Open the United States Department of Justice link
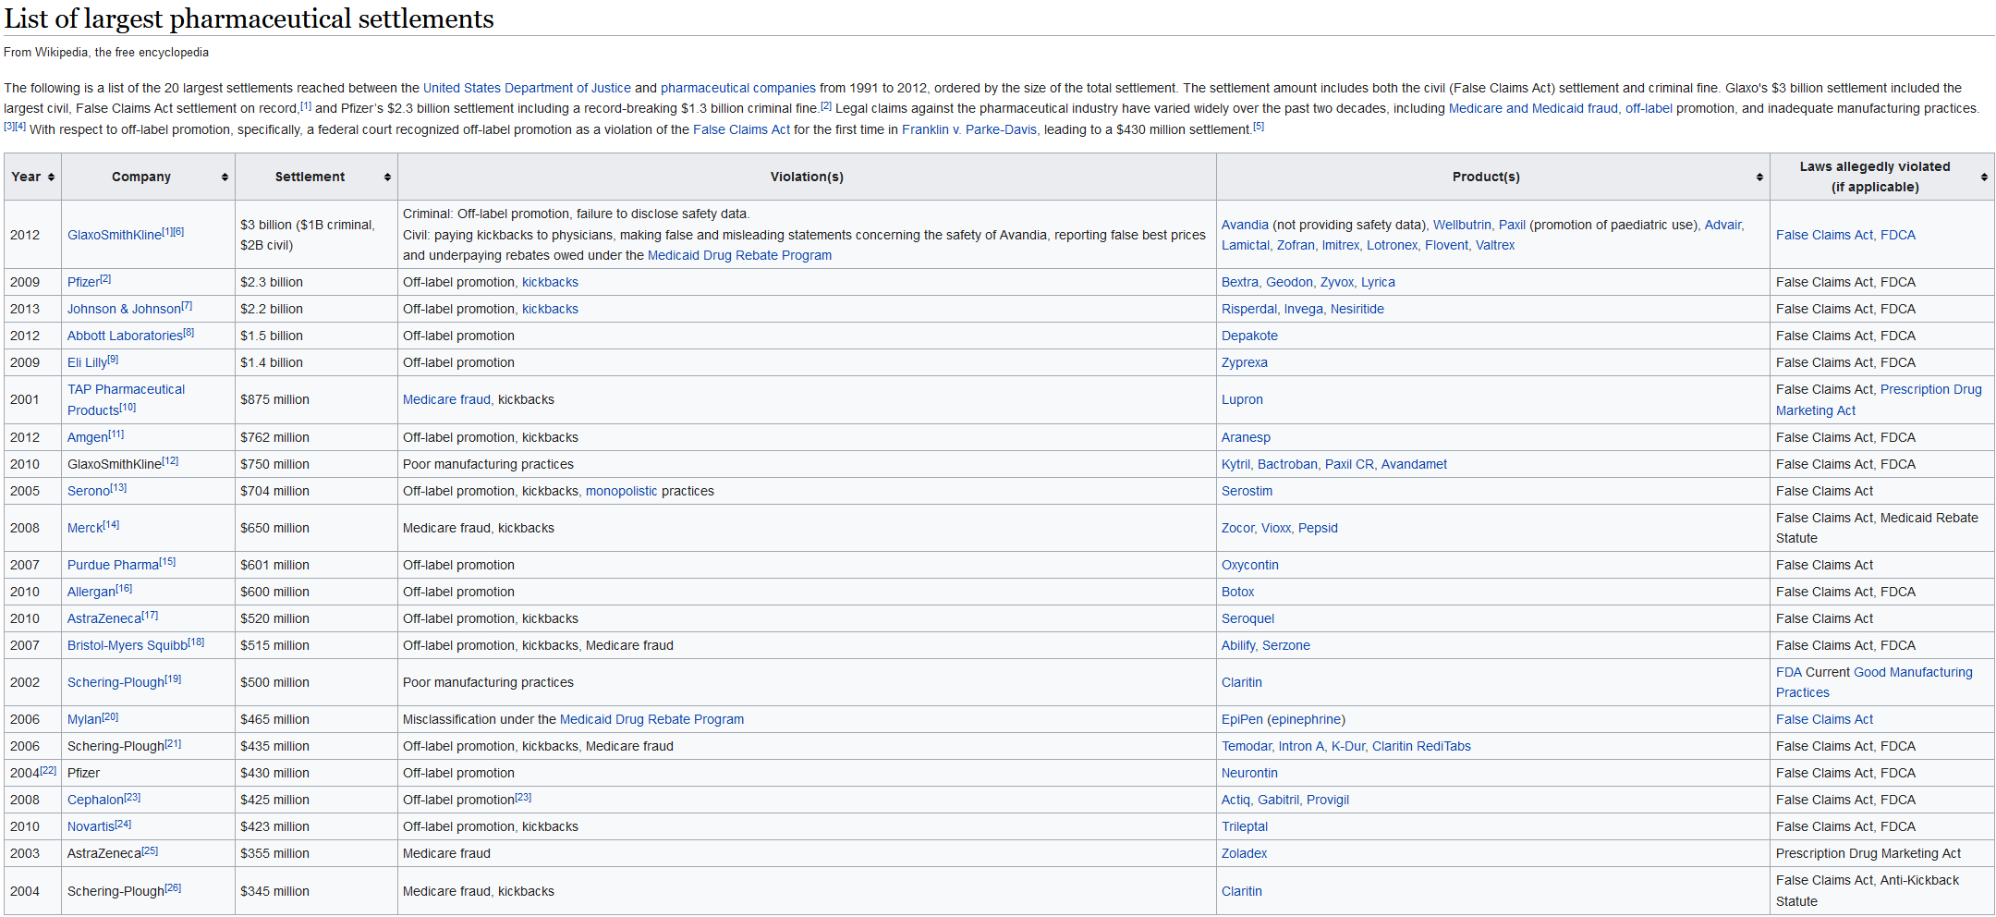This screenshot has height=917, width=1996. pyautogui.click(x=527, y=88)
